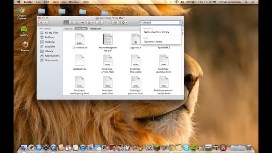Open the Help menu
This screenshot has width=272, height=153.
pos(85,2)
